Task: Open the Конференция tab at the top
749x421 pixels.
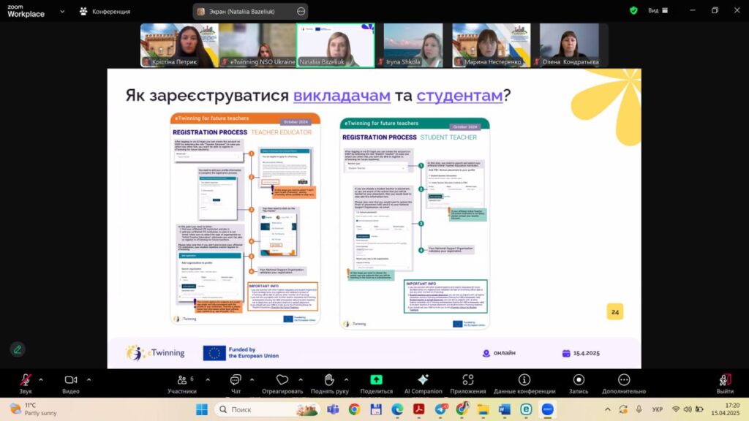Action: 105,12
